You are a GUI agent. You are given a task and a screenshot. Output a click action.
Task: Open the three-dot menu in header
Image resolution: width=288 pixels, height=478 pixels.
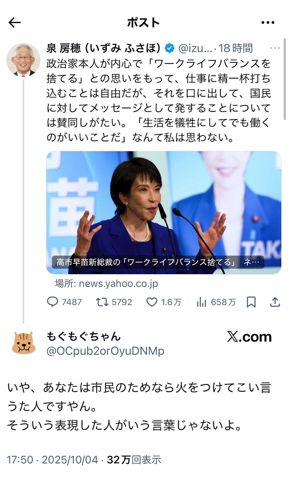pos(268,23)
